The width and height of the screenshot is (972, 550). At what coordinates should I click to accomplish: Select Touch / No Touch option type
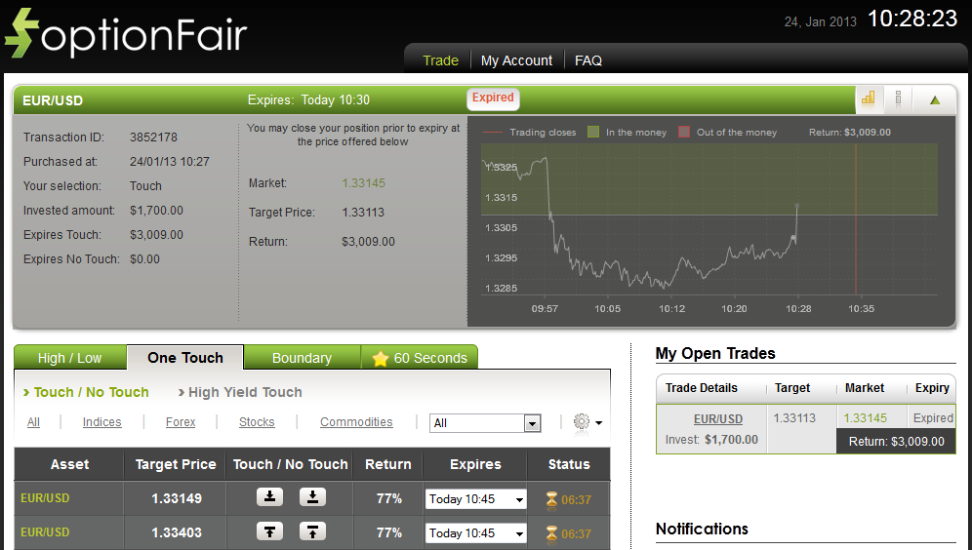[x=91, y=392]
